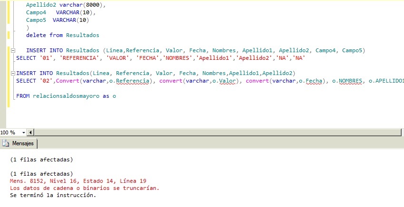This screenshot has width=404, height=207.
Task: Collapse the second INSERT INTO Resultados block
Action: [13, 73]
